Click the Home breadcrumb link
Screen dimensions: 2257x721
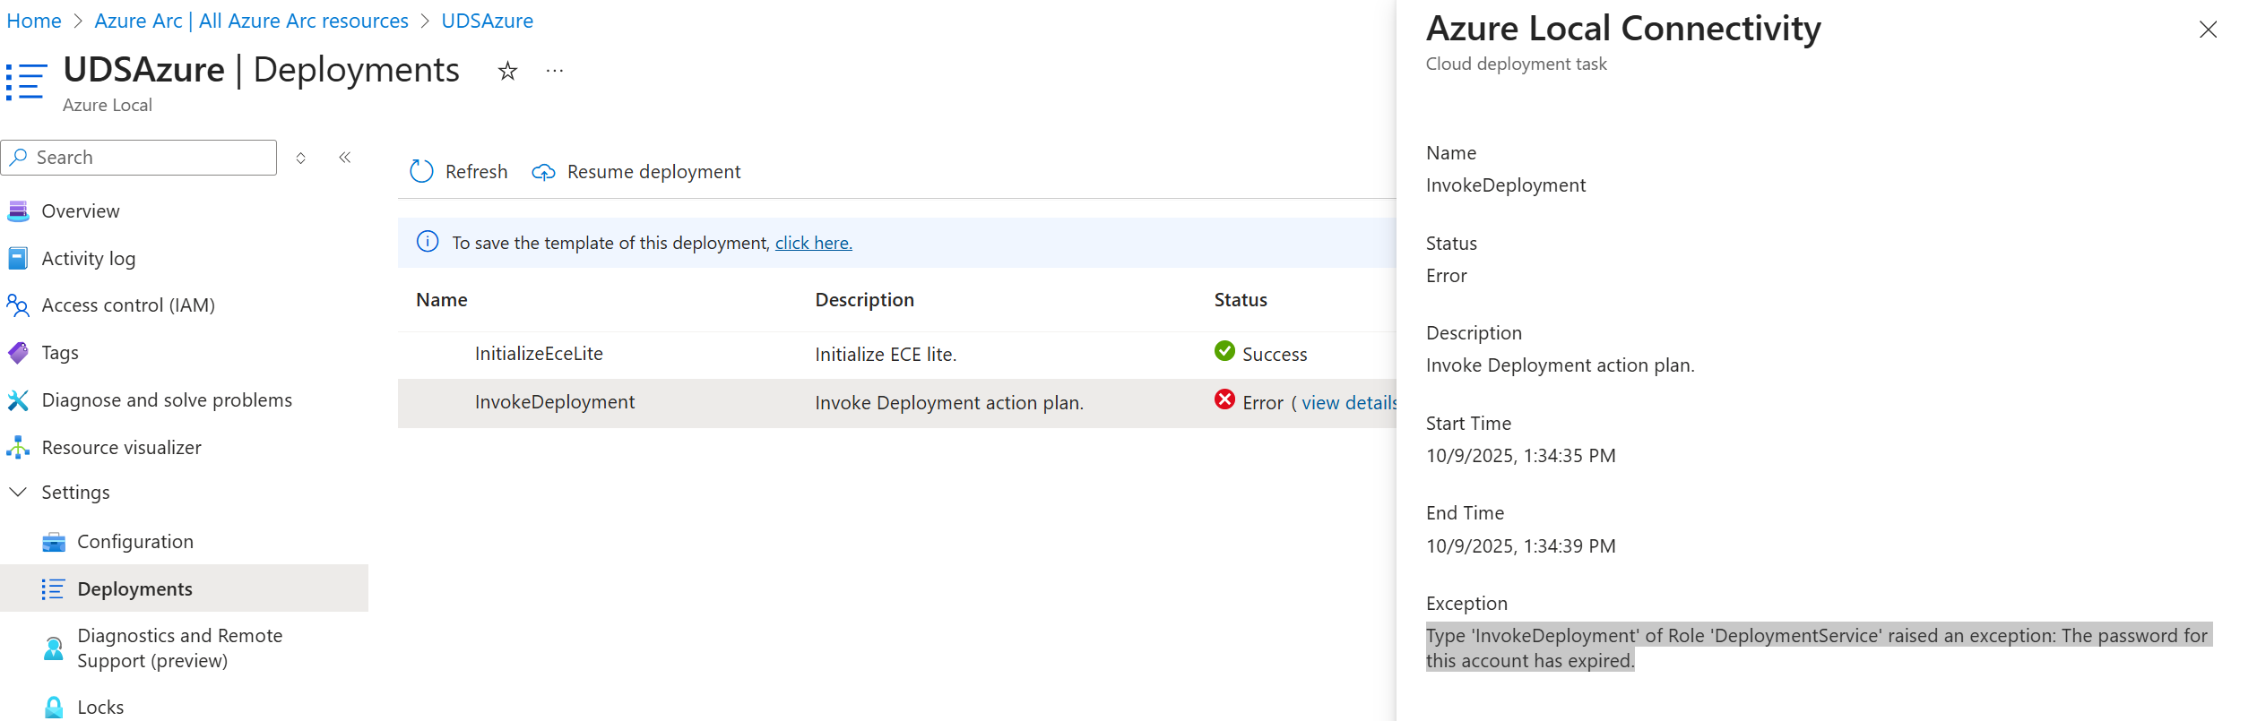pos(34,21)
